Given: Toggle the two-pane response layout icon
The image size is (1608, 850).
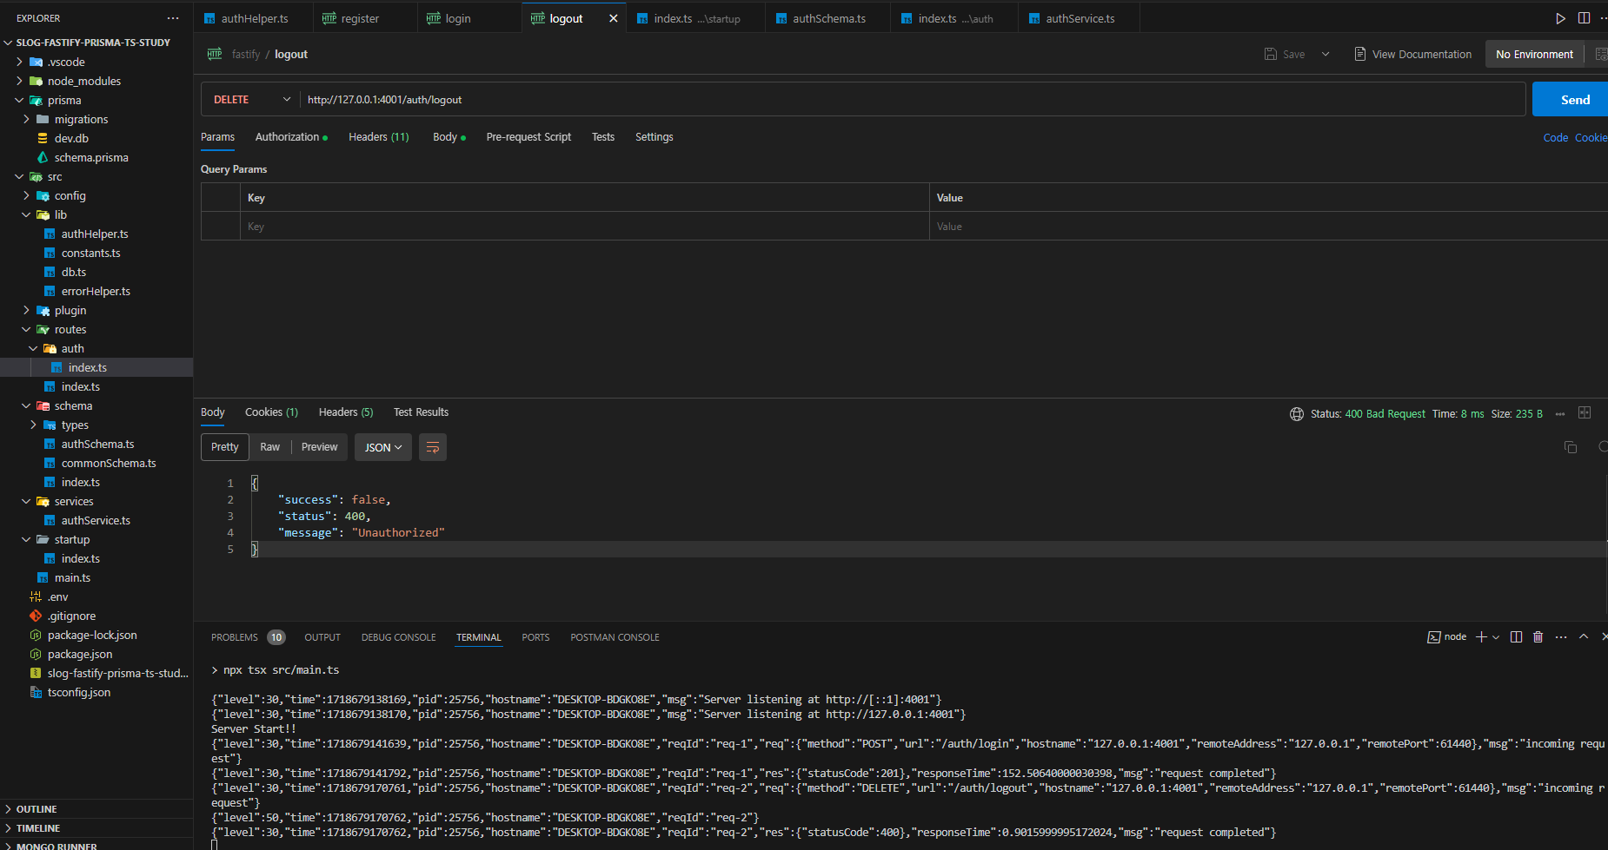Looking at the screenshot, I should click(x=1585, y=413).
